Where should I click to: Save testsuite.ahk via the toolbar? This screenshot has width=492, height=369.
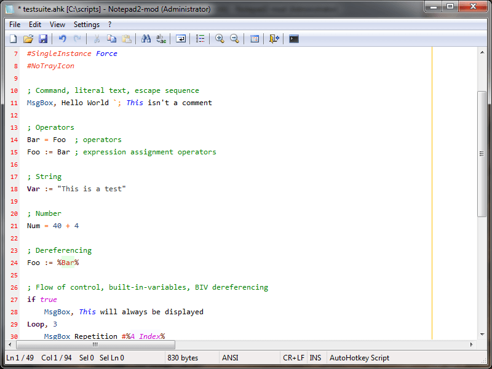(x=42, y=38)
